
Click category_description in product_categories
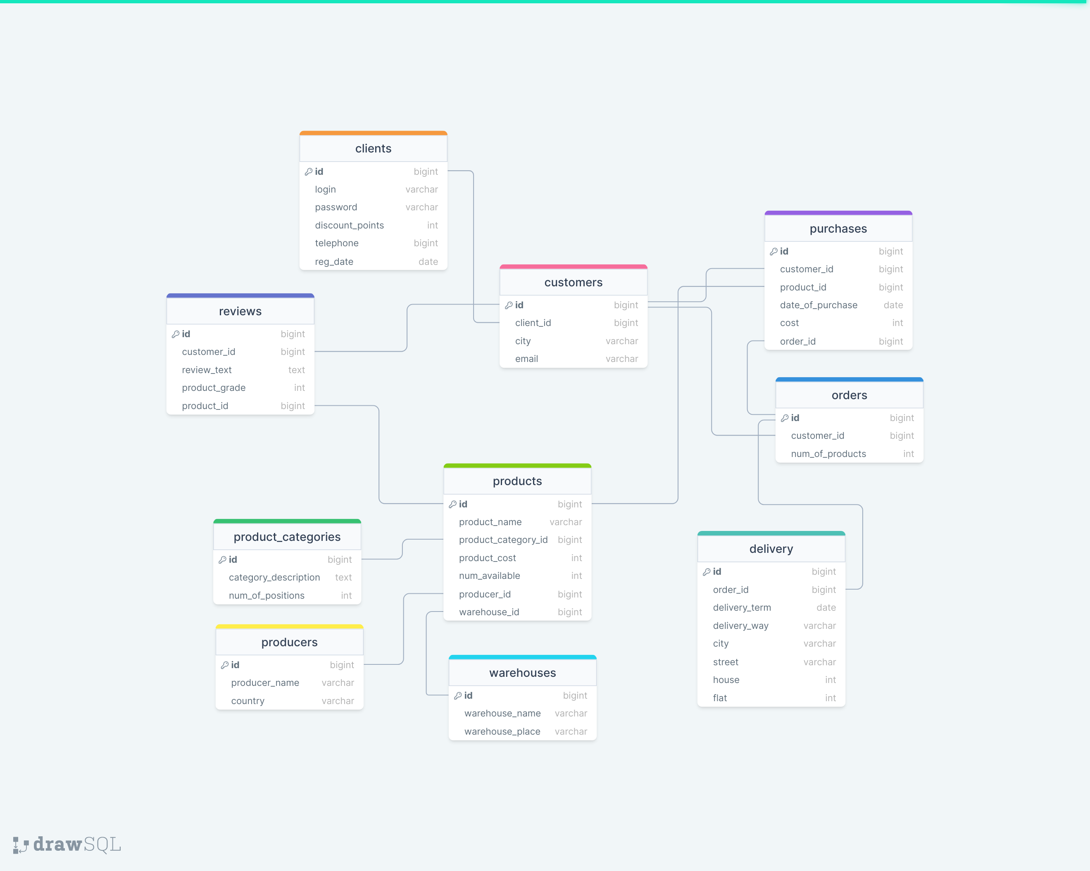point(287,577)
